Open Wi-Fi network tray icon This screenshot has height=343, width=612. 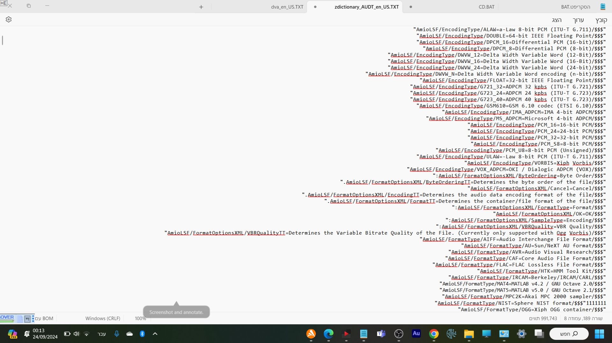pyautogui.click(x=86, y=334)
